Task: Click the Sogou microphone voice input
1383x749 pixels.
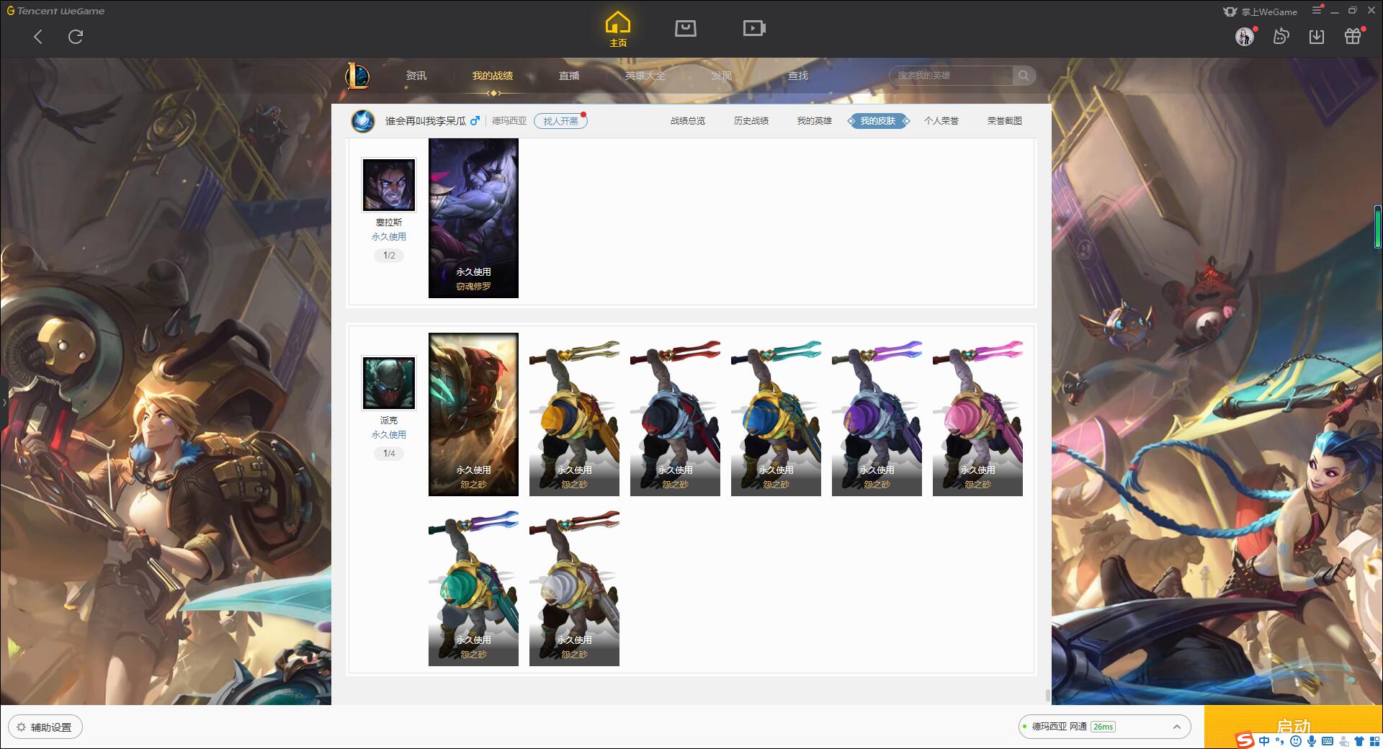Action: tap(1312, 741)
